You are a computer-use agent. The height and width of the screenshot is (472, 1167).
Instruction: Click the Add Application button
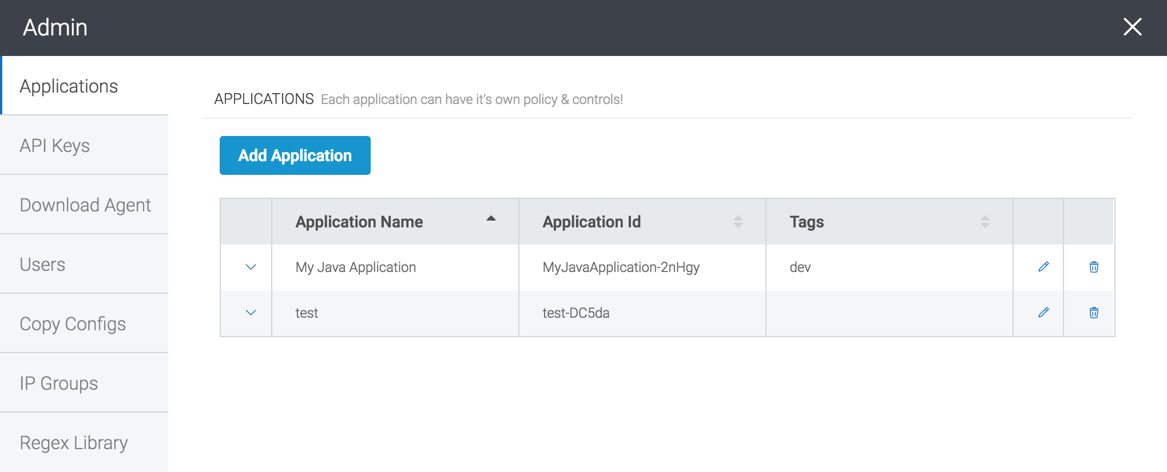(x=295, y=155)
